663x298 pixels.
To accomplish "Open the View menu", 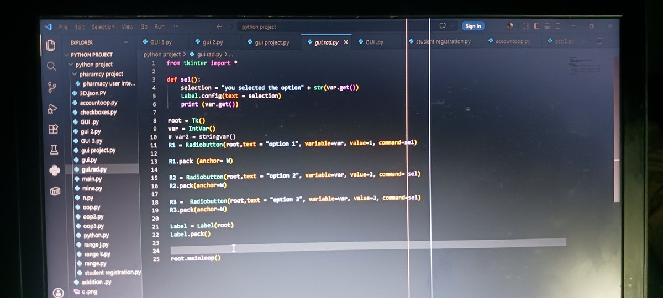I will [128, 26].
